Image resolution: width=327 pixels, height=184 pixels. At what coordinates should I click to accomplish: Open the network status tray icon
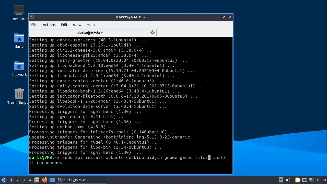click(305, 180)
